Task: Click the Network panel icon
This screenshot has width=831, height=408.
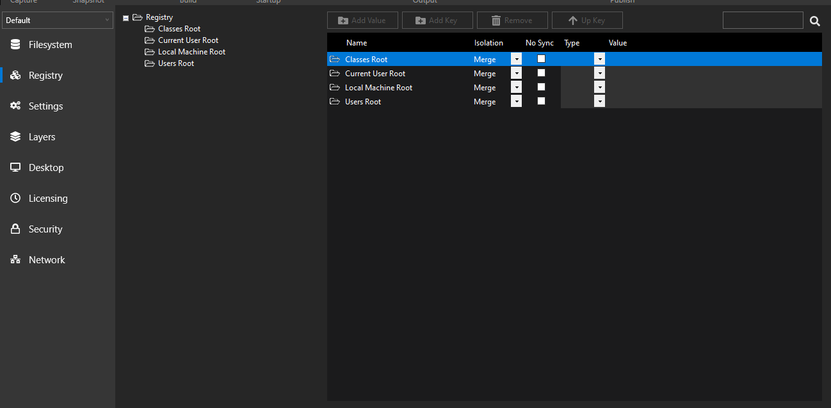Action: point(14,259)
